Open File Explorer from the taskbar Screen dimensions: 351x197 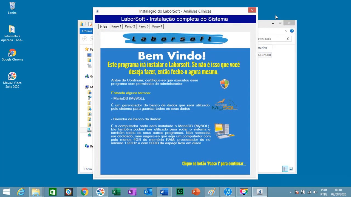36,192
